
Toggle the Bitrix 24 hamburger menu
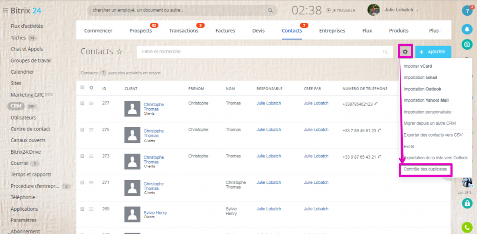(5, 11)
